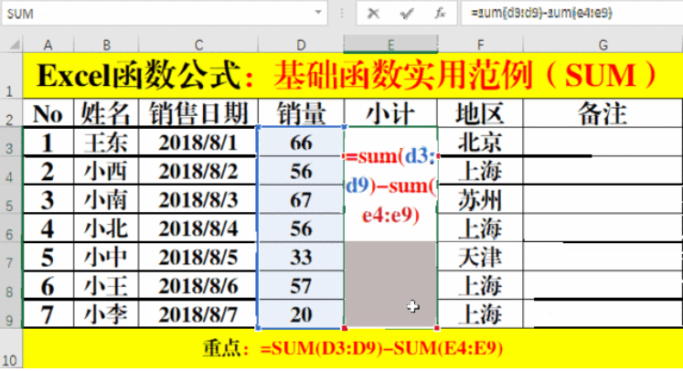The width and height of the screenshot is (683, 371).
Task: Click the name cell '小南'
Action: click(x=106, y=200)
